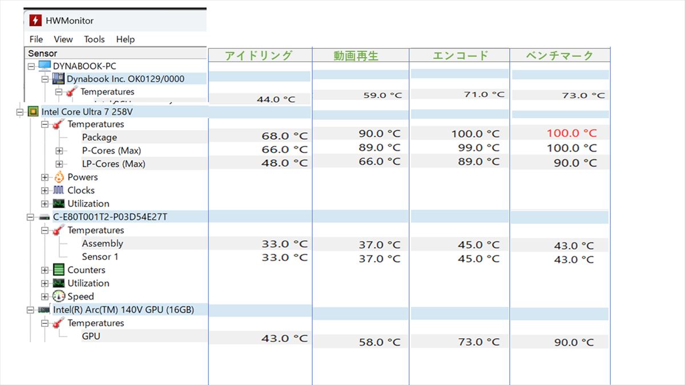Click the 59.0 °C video playback value
Viewport: 685px width, 385px height.
tap(382, 95)
